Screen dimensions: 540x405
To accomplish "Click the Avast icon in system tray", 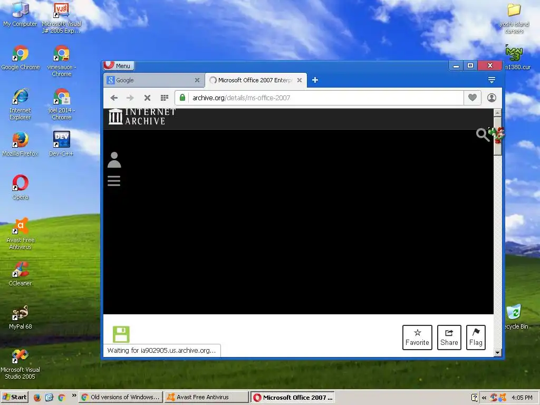I will [x=503, y=398].
